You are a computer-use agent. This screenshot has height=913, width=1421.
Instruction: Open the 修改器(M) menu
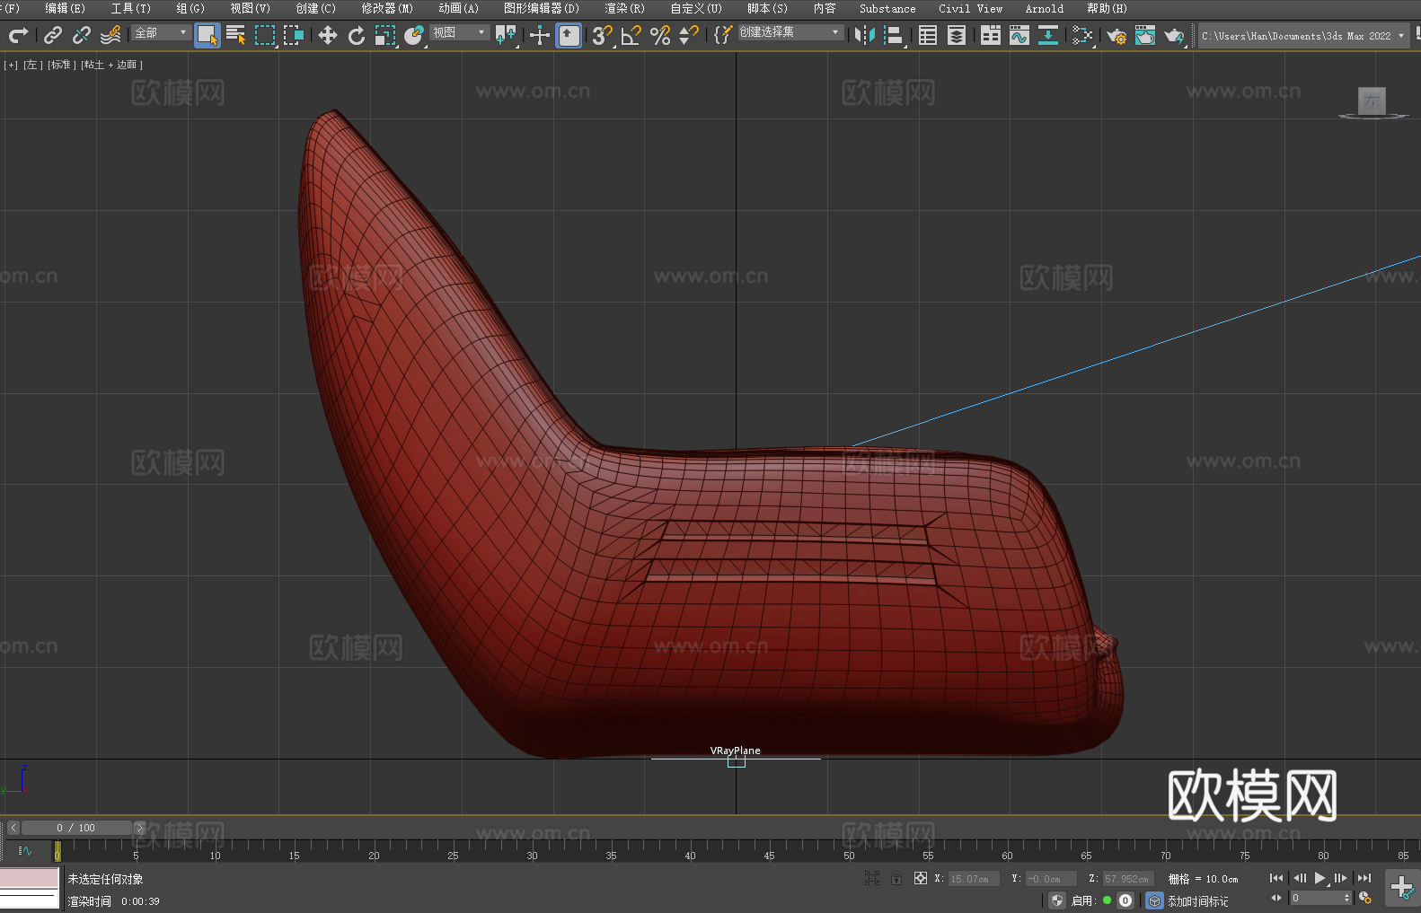[387, 8]
